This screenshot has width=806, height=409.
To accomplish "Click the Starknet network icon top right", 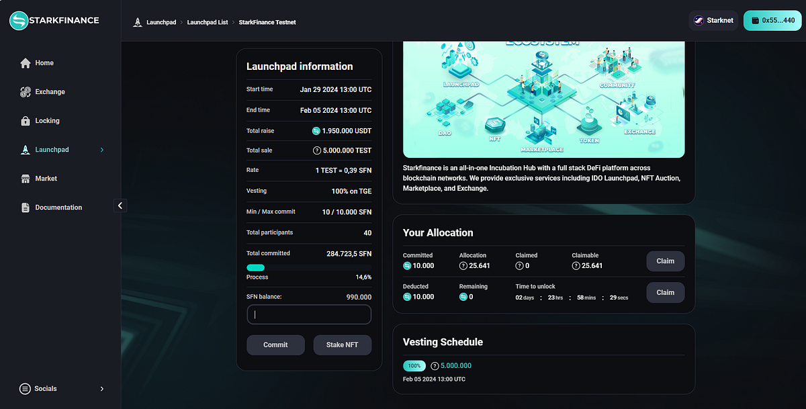I will [x=699, y=20].
